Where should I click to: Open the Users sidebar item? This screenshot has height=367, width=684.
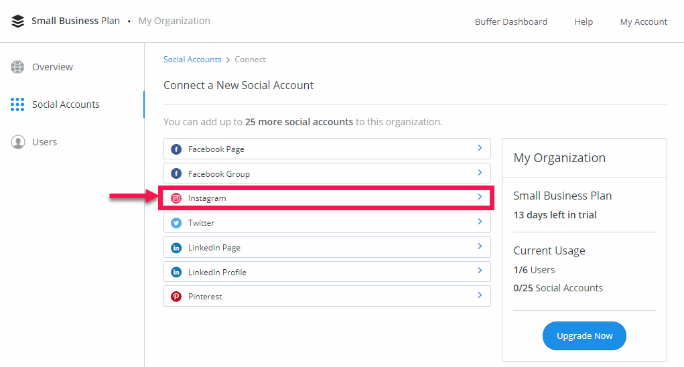[44, 142]
